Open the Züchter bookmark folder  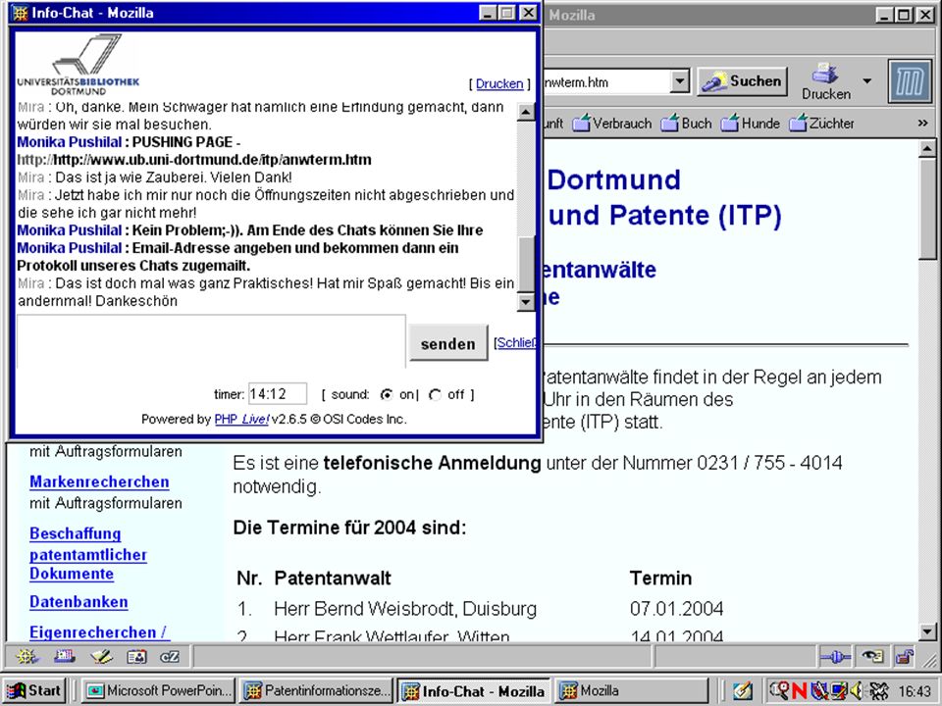point(821,124)
